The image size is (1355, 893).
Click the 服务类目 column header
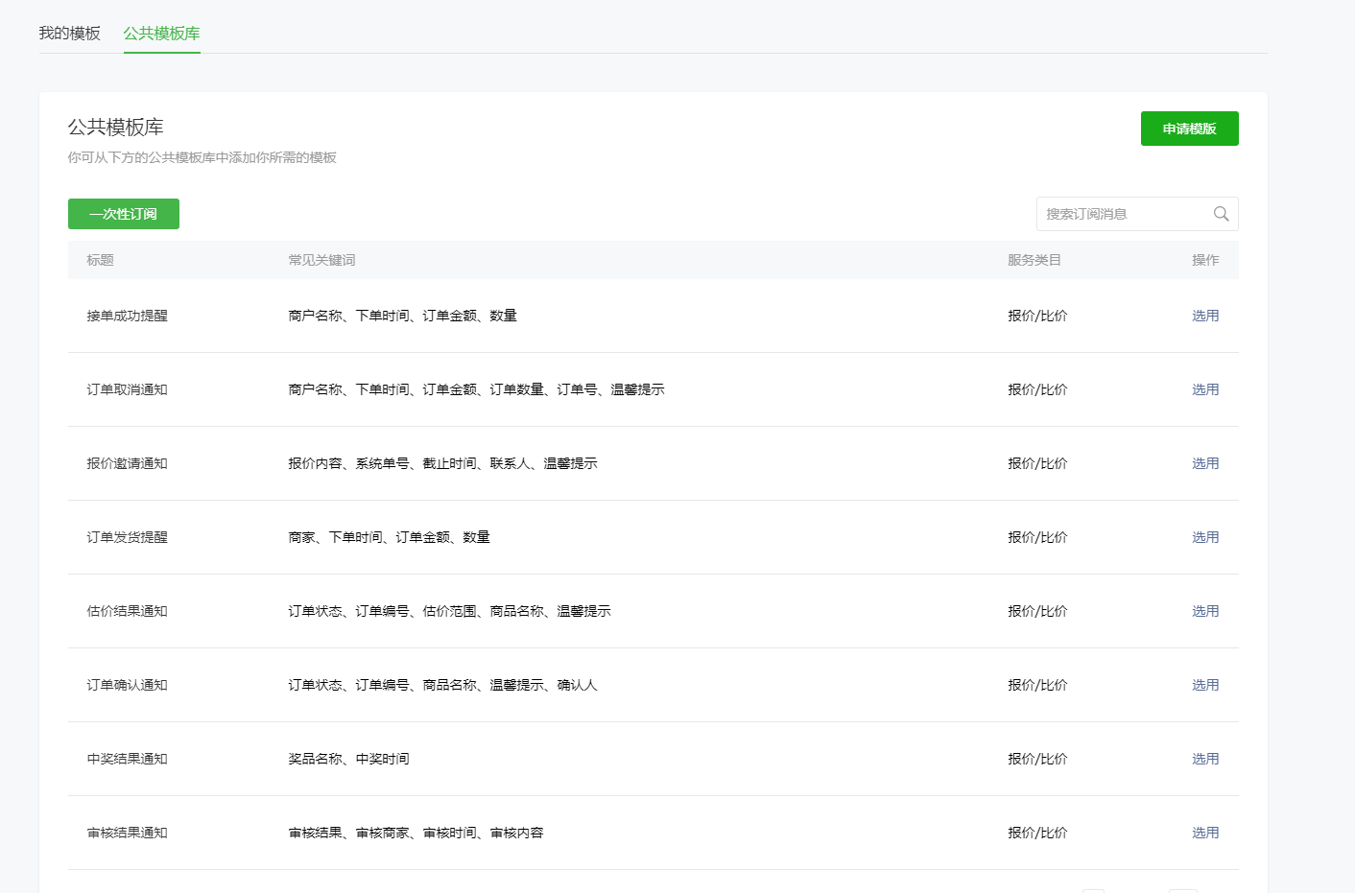point(1034,260)
